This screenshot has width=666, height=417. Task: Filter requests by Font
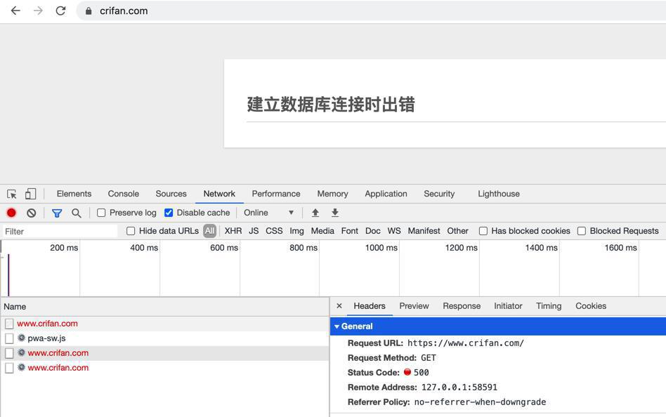click(350, 231)
